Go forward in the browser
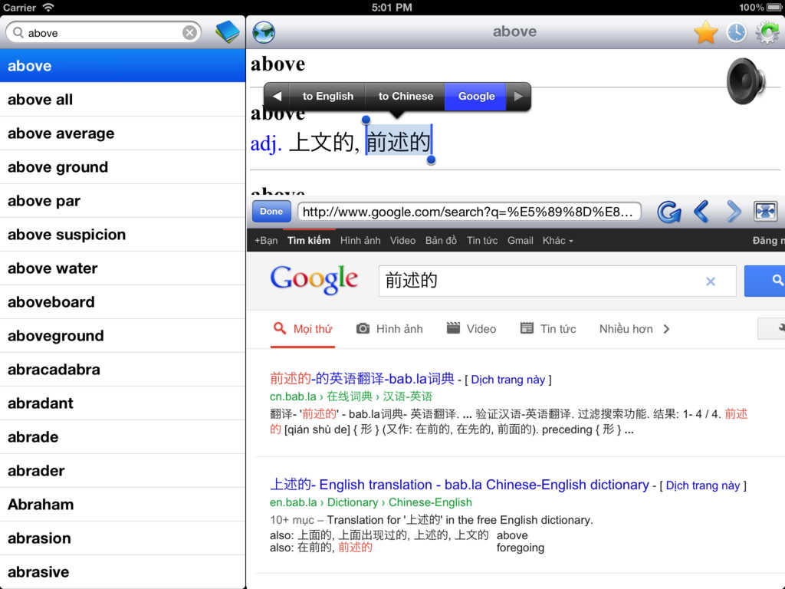785x589 pixels. click(734, 212)
